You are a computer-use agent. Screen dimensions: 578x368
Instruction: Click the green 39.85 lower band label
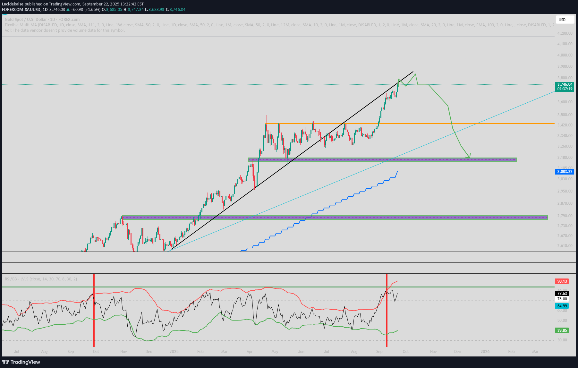(562, 330)
